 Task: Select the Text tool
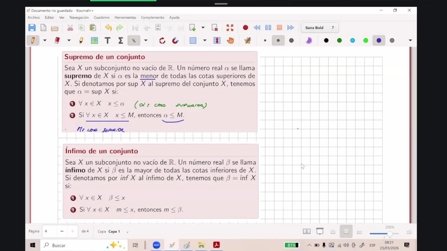[x=108, y=40]
